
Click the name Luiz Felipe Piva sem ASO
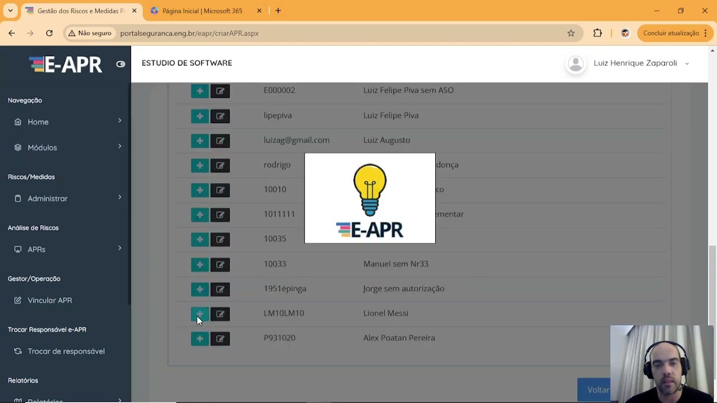[408, 90]
